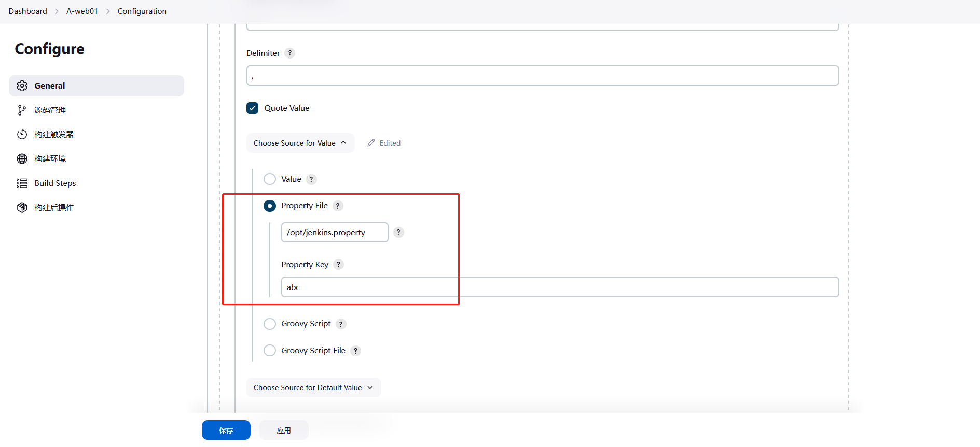The width and height of the screenshot is (980, 447).
Task: Click the Delimiter input field
Action: (543, 76)
